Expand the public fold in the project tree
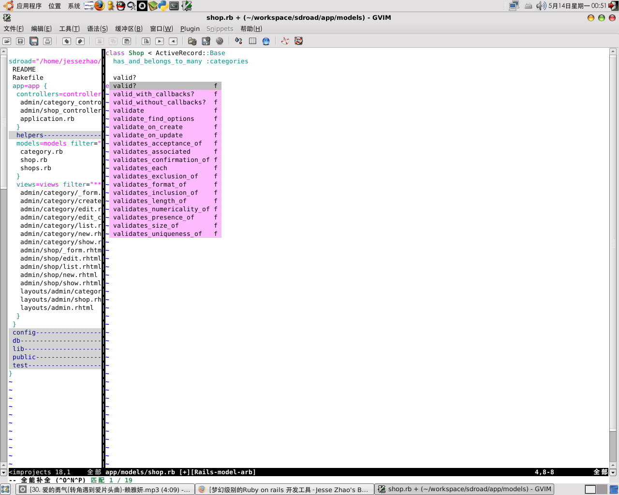 click(x=55, y=357)
